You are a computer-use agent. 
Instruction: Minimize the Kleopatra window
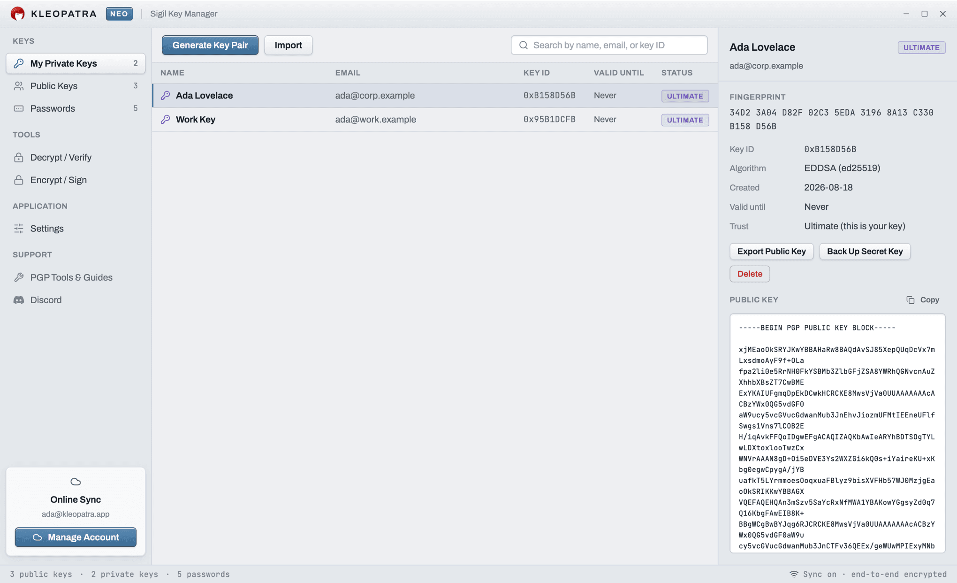906,14
